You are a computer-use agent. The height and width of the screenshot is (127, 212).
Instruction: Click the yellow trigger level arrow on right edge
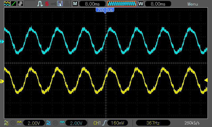(x=206, y=80)
